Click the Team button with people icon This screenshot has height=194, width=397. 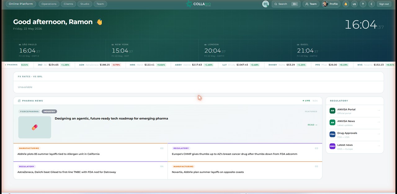click(311, 4)
